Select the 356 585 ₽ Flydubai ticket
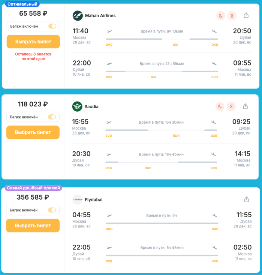The height and width of the screenshot is (275, 262). click(x=33, y=226)
